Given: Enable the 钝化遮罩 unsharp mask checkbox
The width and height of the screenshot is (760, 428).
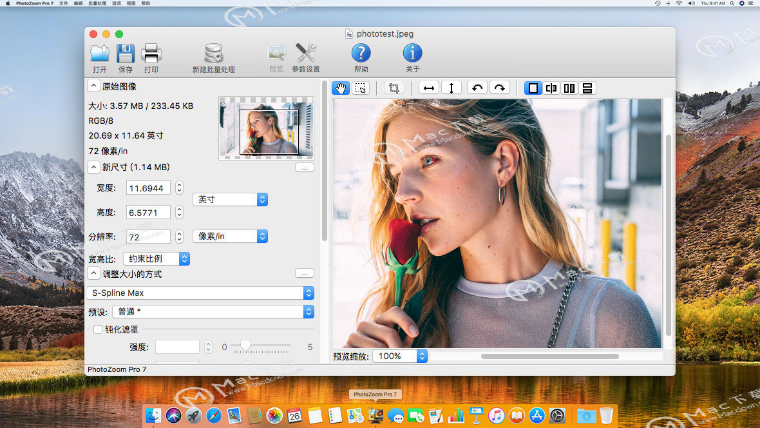Looking at the screenshot, I should pos(98,329).
